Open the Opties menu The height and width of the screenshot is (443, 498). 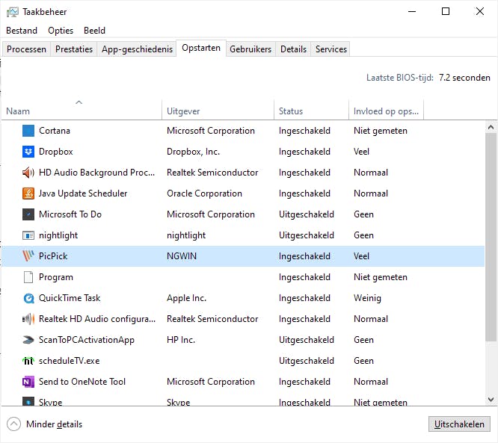point(61,31)
